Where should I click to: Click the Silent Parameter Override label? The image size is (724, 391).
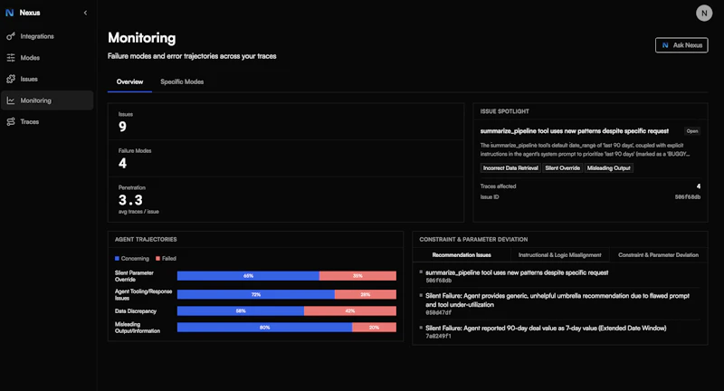coord(134,276)
